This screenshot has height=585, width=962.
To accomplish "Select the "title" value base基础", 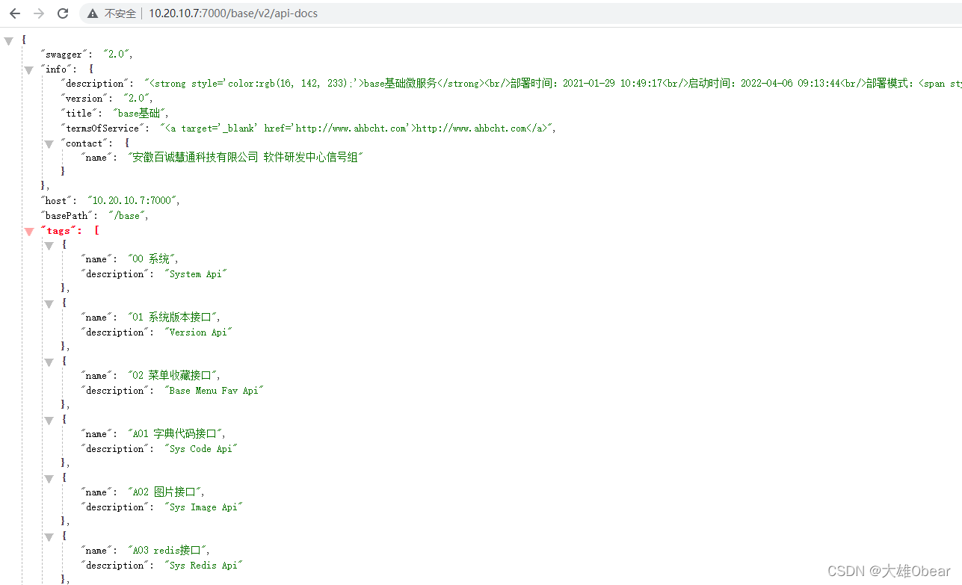I will 141,113.
